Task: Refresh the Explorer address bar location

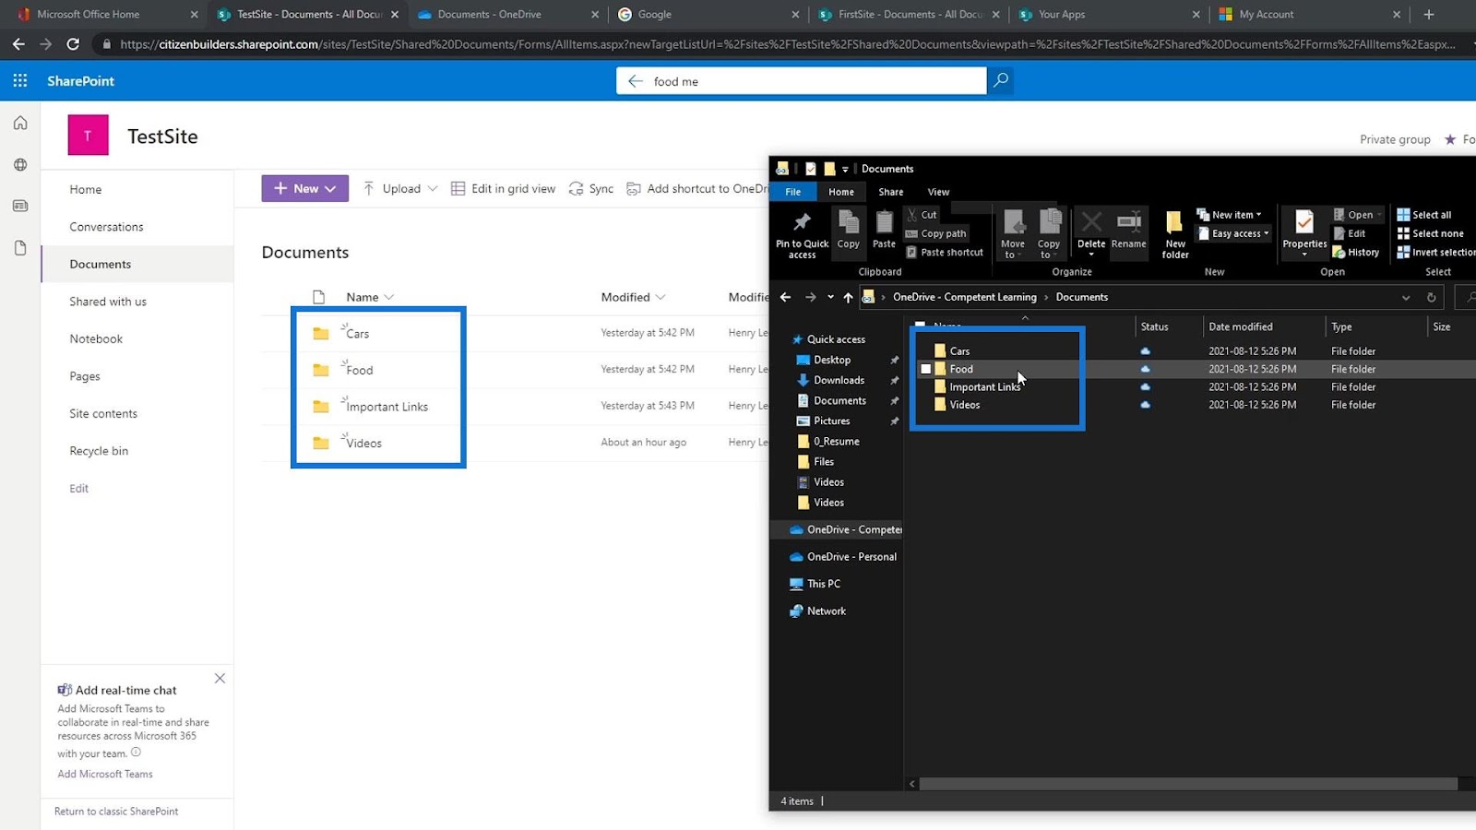Action: (1432, 297)
